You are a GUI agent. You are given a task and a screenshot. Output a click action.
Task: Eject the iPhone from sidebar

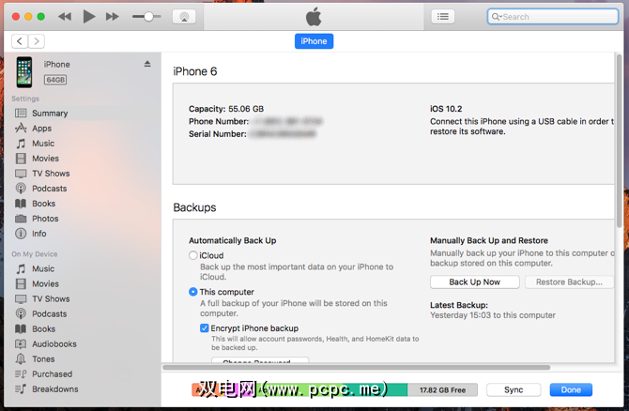coord(147,64)
